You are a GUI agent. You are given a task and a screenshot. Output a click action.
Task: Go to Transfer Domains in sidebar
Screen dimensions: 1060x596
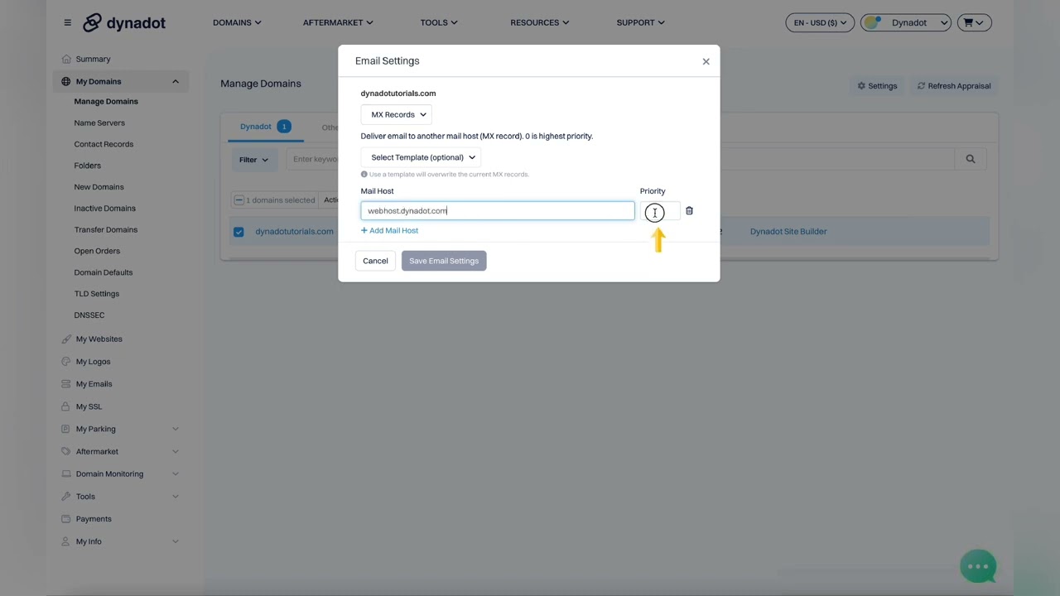click(x=106, y=230)
